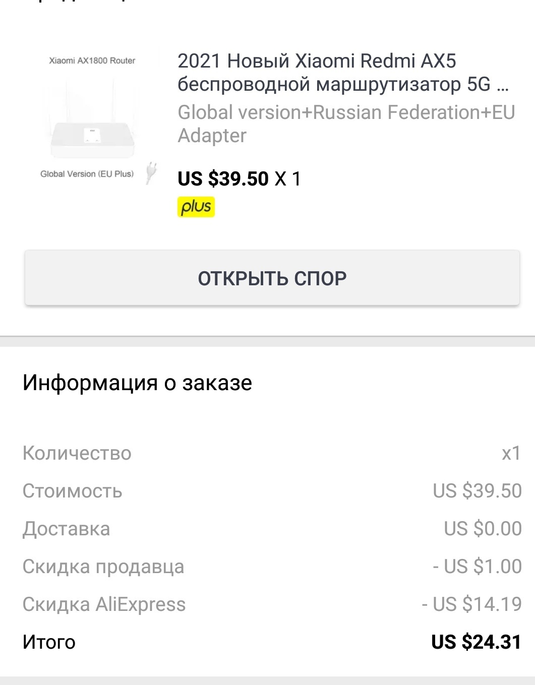Select the US $14.19 AliExpress discount
Viewport: 535px width, 685px height.
pyautogui.click(x=471, y=604)
